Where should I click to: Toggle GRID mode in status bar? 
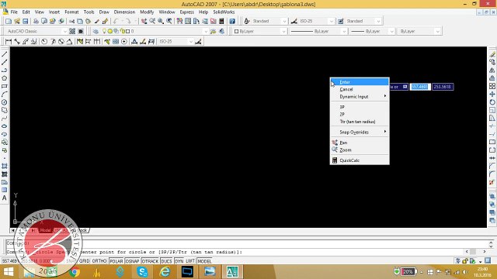(85, 261)
